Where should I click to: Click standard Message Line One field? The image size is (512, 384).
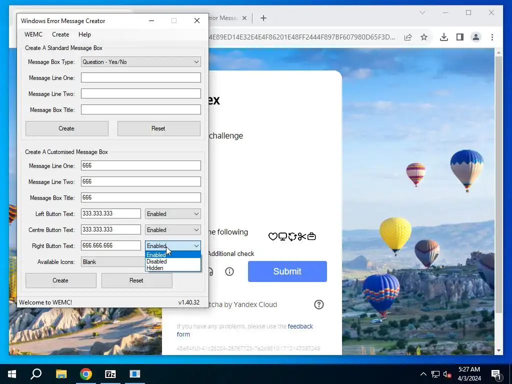140,77
